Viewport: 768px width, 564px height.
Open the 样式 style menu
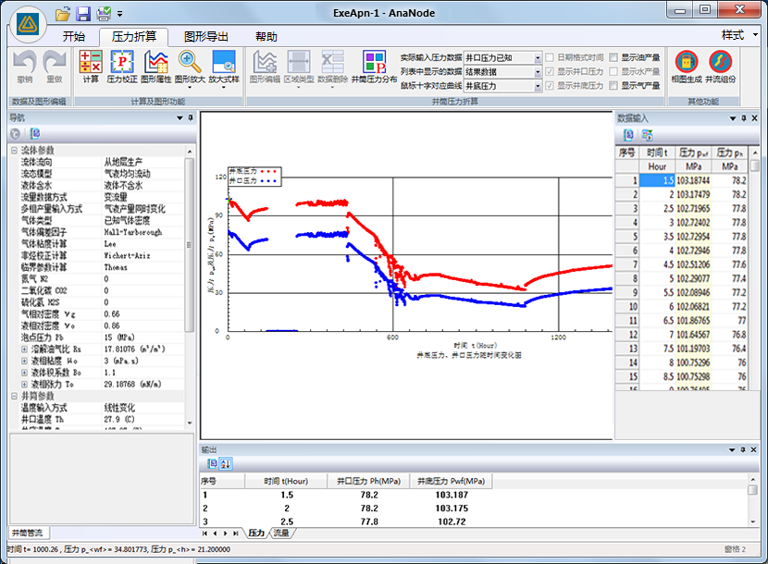coord(737,35)
